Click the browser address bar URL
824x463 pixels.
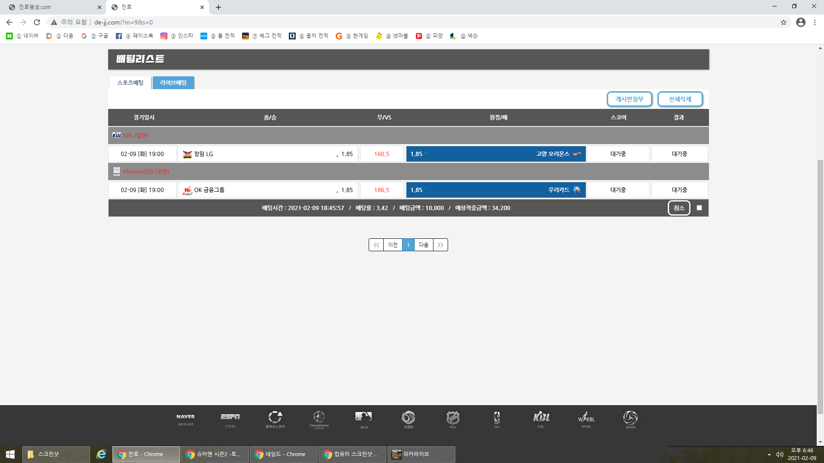tap(124, 22)
